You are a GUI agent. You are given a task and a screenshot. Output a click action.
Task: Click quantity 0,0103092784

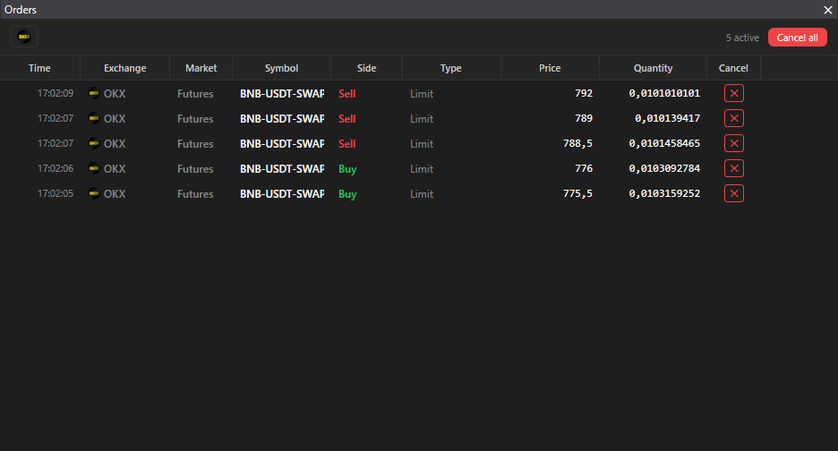(x=664, y=168)
